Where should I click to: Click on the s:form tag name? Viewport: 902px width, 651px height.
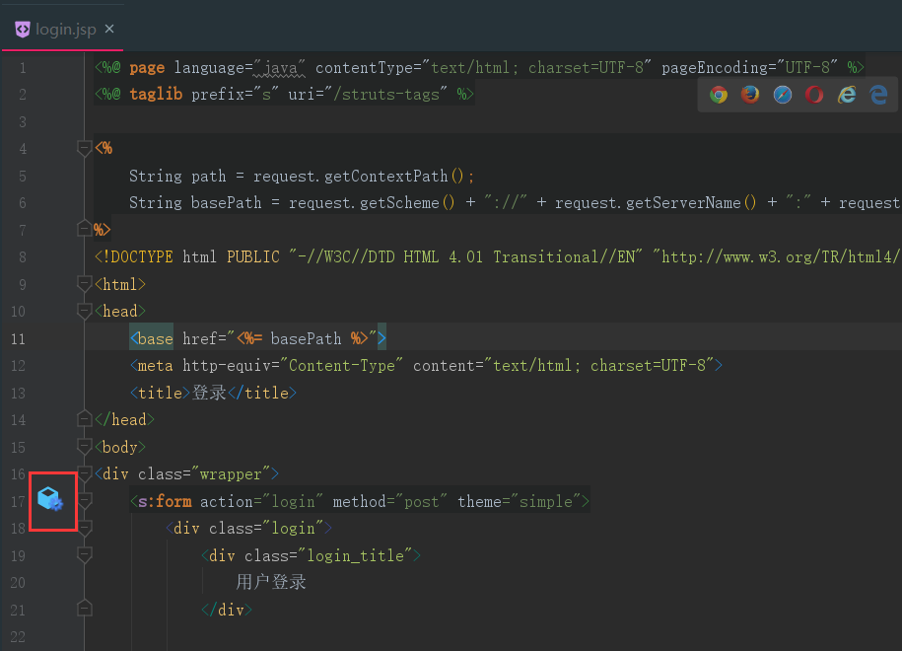(165, 501)
